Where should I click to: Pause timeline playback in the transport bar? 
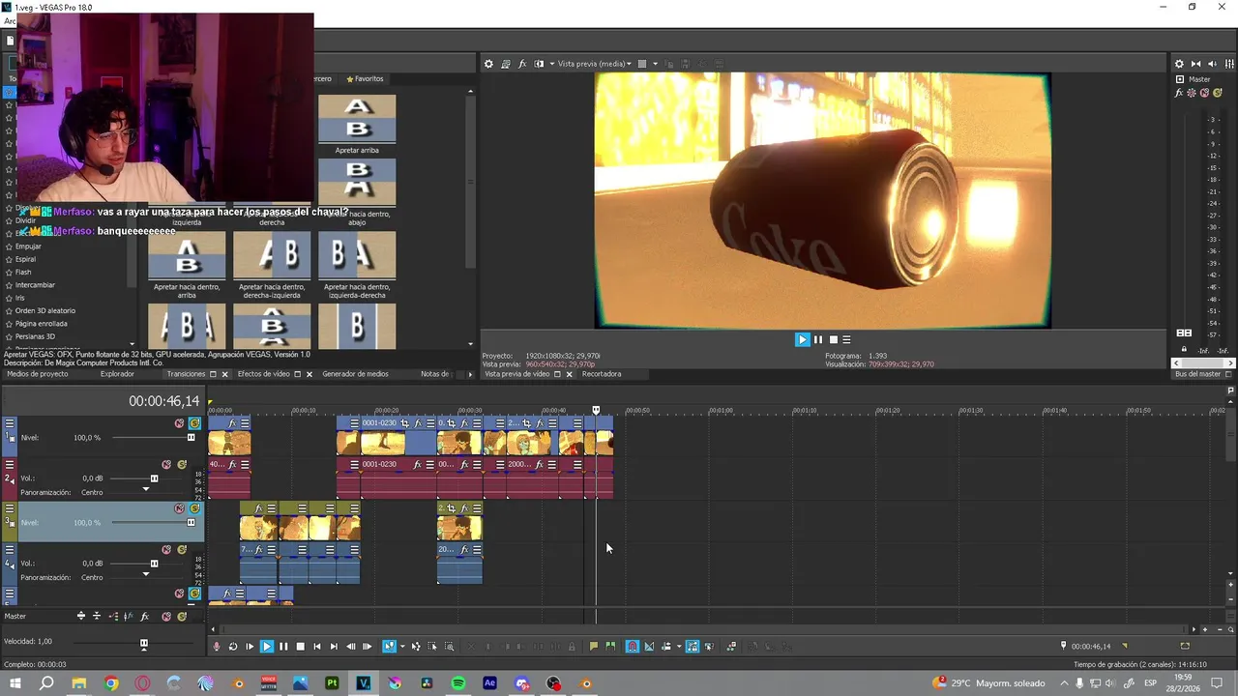[x=283, y=647]
